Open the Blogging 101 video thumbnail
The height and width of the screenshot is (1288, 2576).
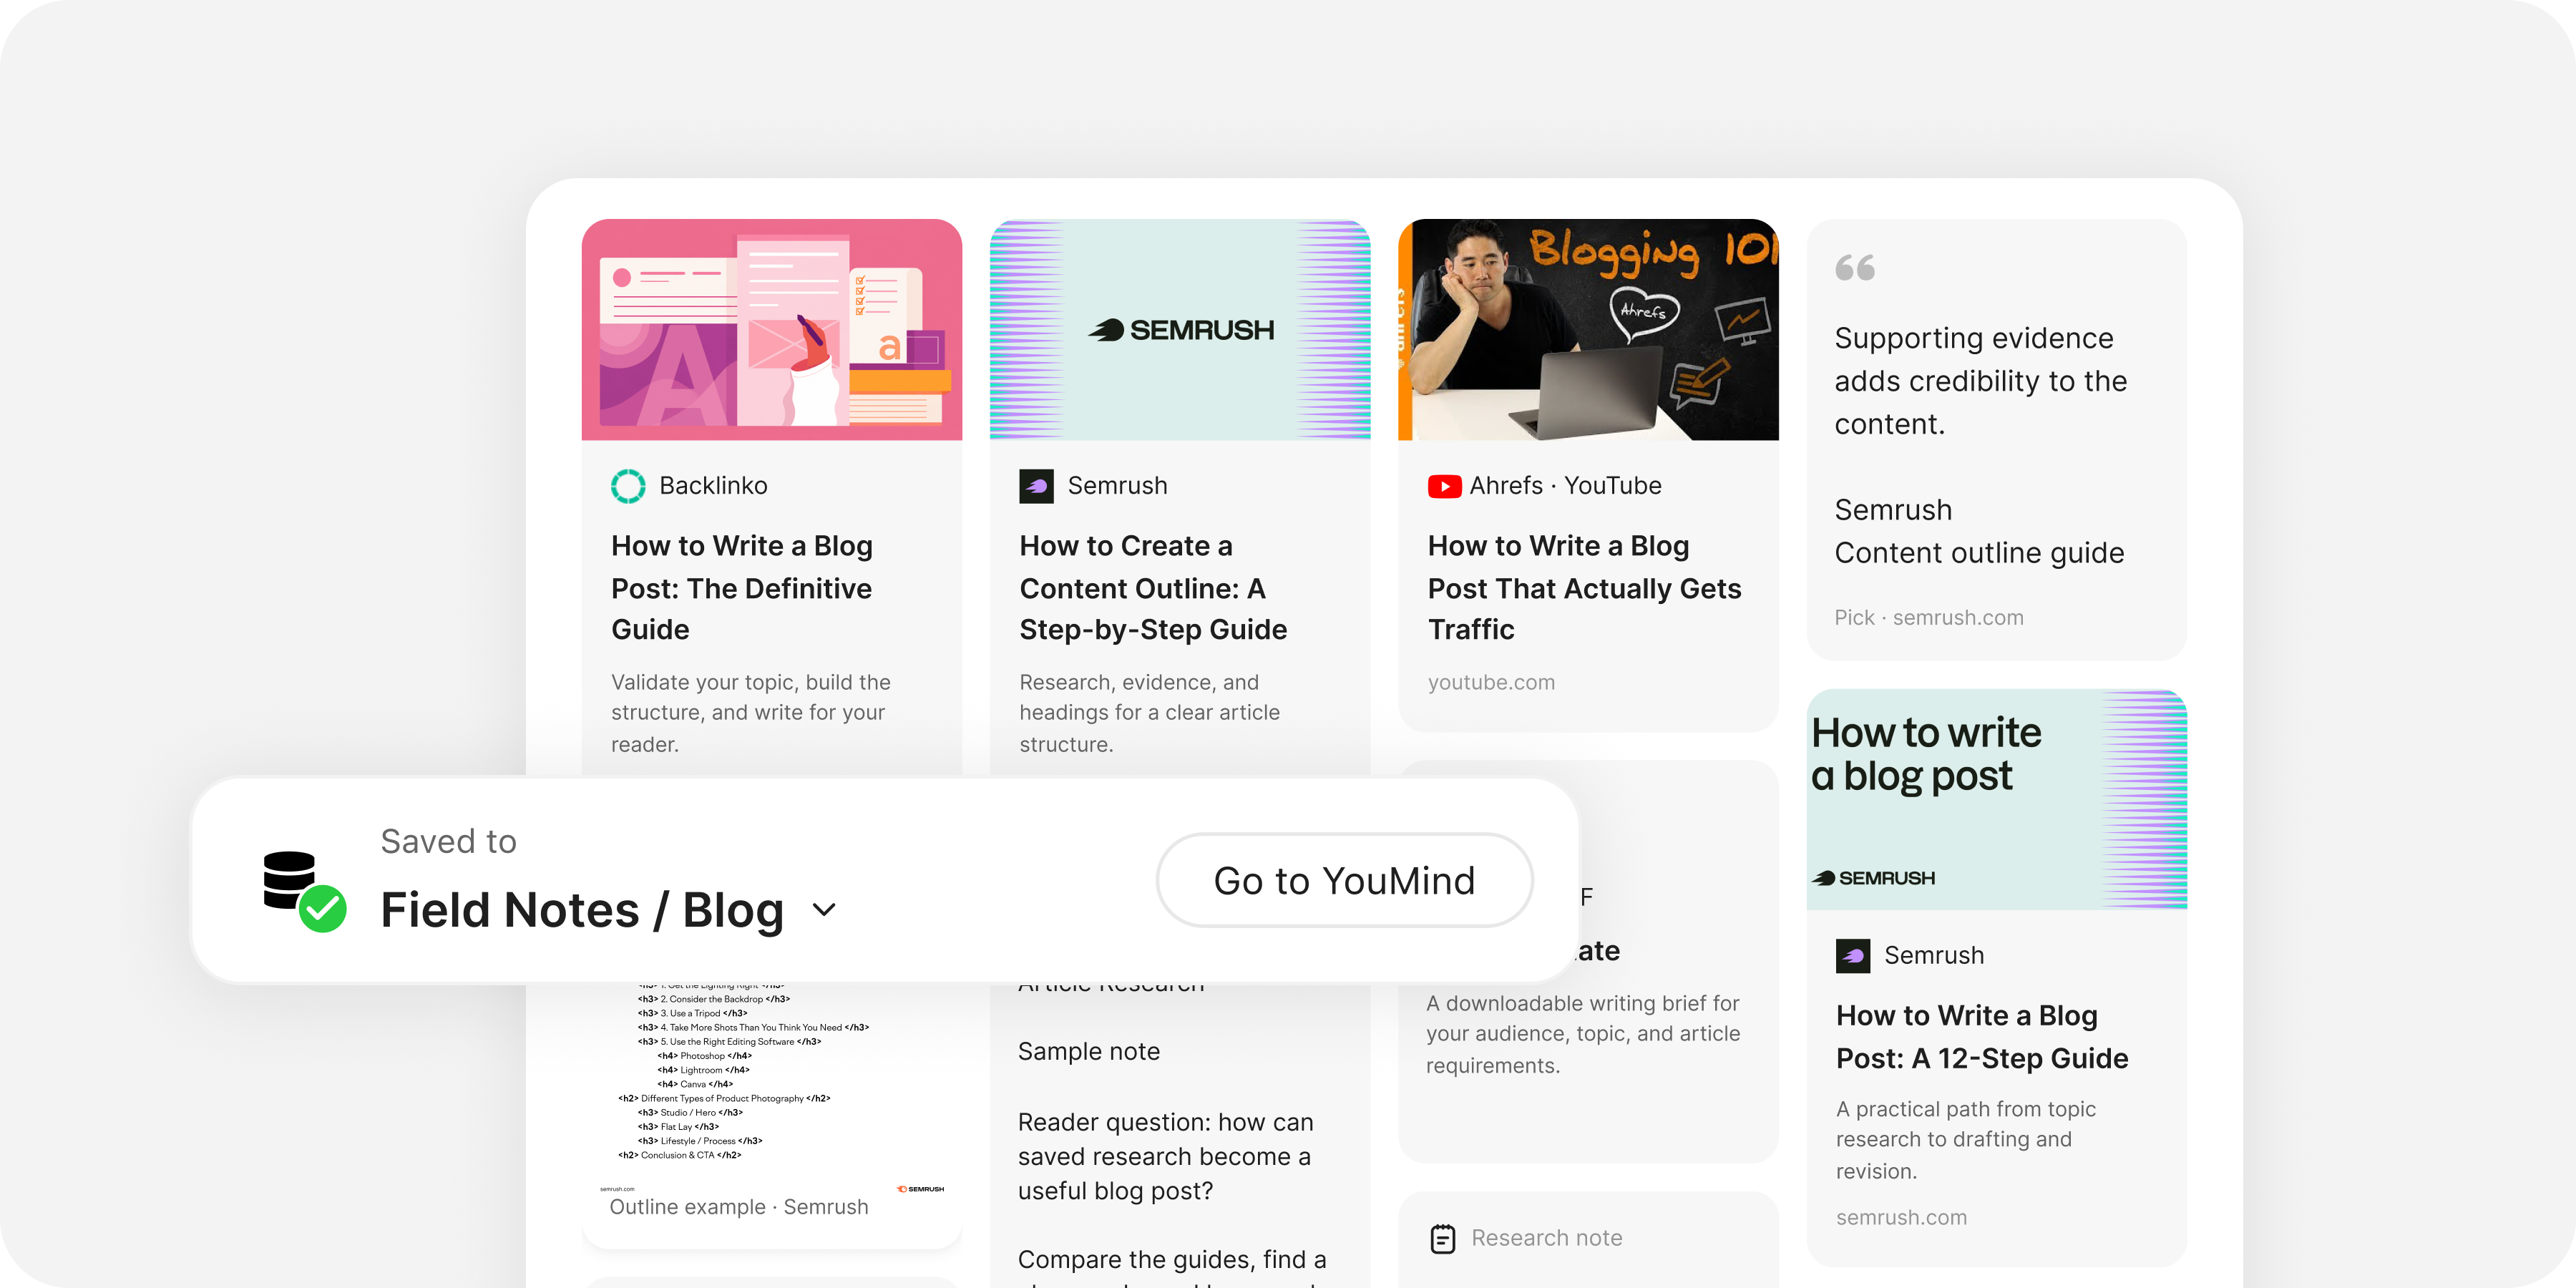[1588, 330]
